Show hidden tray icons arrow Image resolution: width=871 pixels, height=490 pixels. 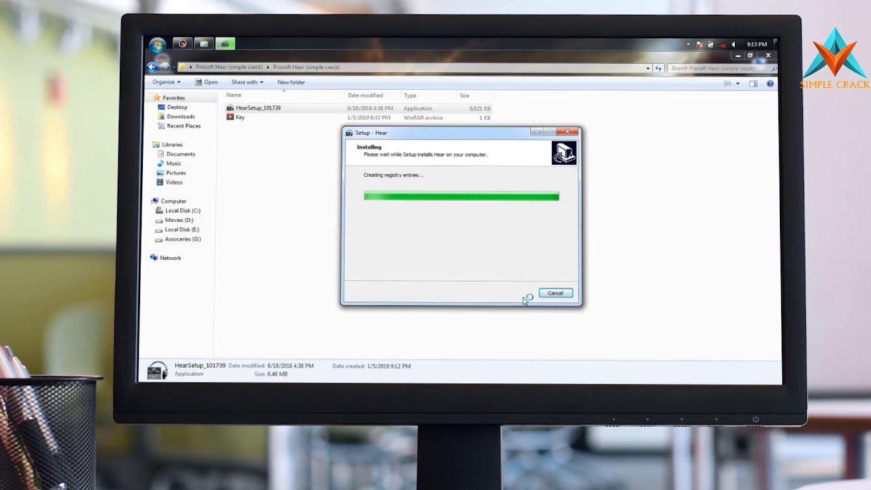pyautogui.click(x=688, y=45)
